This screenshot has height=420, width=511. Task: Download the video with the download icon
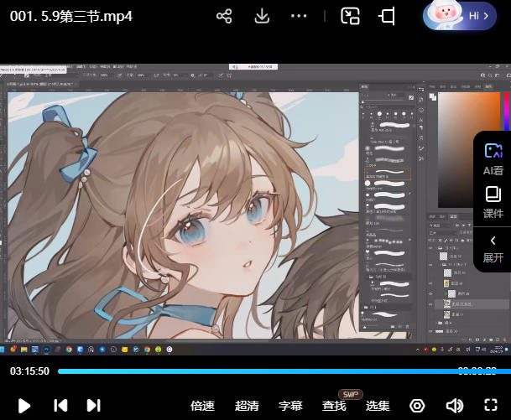pyautogui.click(x=262, y=16)
